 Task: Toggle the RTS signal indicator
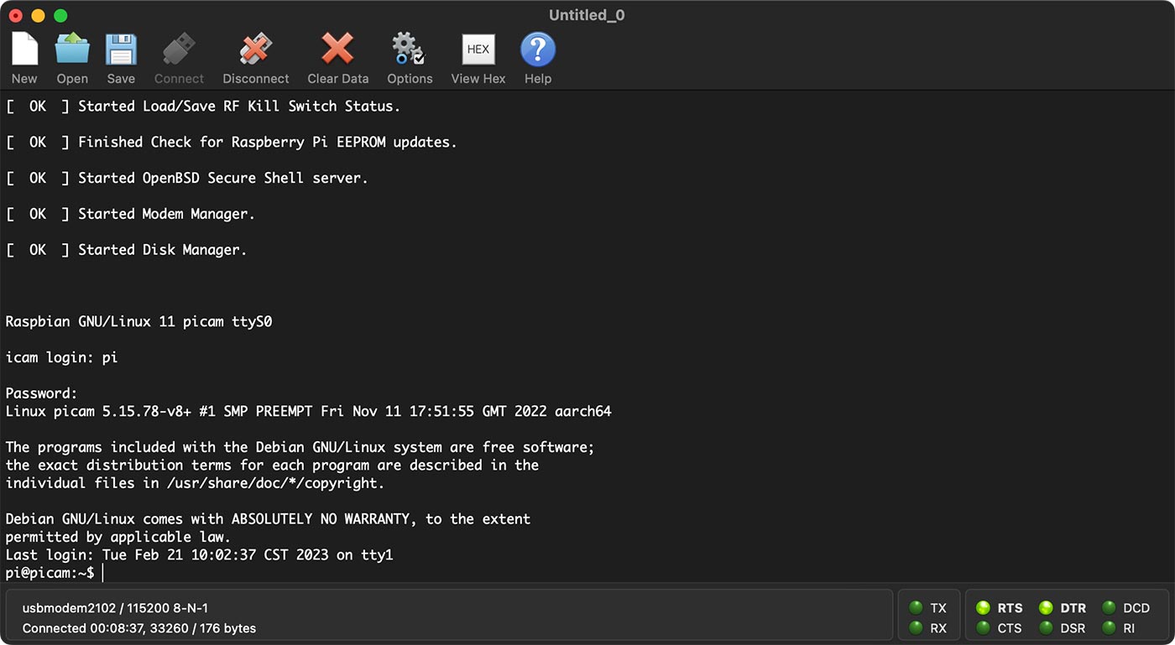click(x=984, y=608)
